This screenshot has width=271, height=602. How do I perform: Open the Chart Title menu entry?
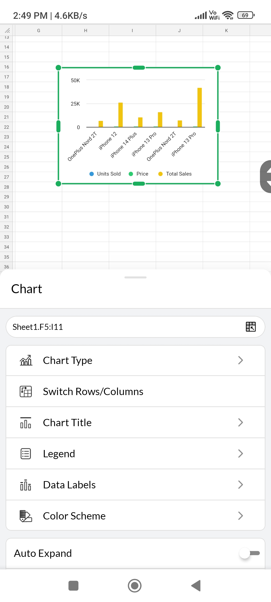click(x=135, y=422)
